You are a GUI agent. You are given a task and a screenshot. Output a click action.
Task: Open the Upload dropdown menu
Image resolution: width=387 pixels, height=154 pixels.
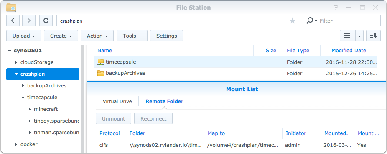coord(24,36)
